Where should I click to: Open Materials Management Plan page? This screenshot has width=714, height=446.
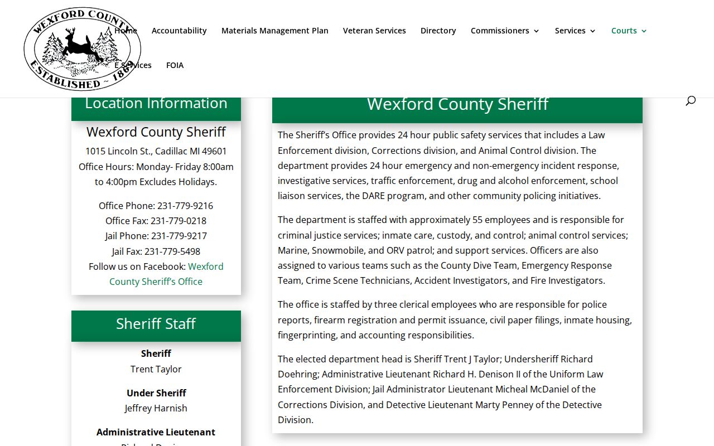point(275,31)
